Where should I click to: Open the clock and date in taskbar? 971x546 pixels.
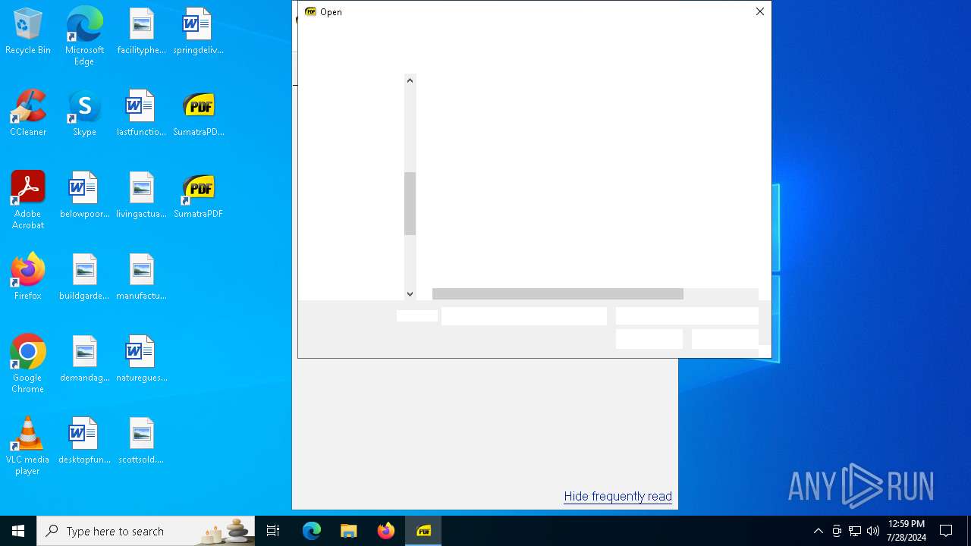pyautogui.click(x=907, y=531)
